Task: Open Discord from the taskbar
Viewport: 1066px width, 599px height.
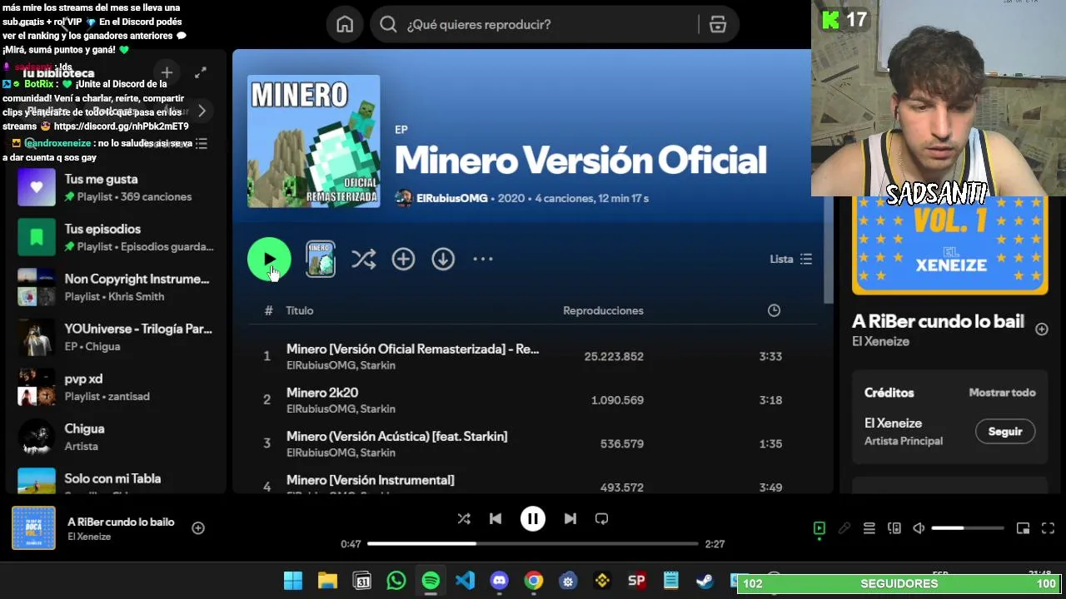Action: (x=500, y=581)
